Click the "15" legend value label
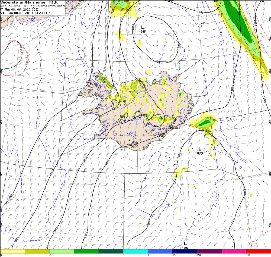The height and width of the screenshot is (257, 271). click(x=174, y=255)
